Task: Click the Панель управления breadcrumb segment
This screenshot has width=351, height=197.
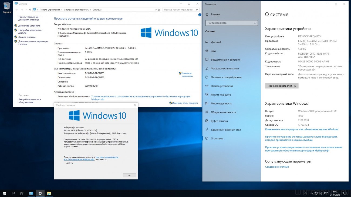Action: (50, 10)
